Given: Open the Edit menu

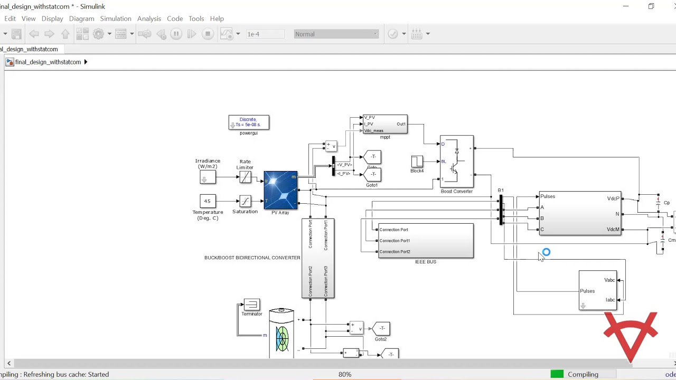Looking at the screenshot, I should click(x=10, y=18).
